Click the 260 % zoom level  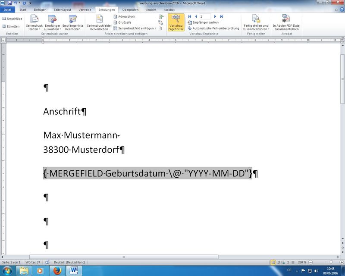[302, 262]
